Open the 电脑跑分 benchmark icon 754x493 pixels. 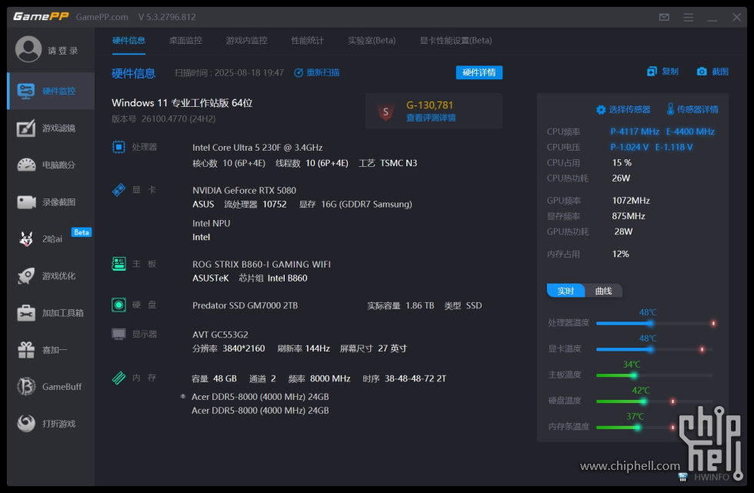click(x=26, y=165)
